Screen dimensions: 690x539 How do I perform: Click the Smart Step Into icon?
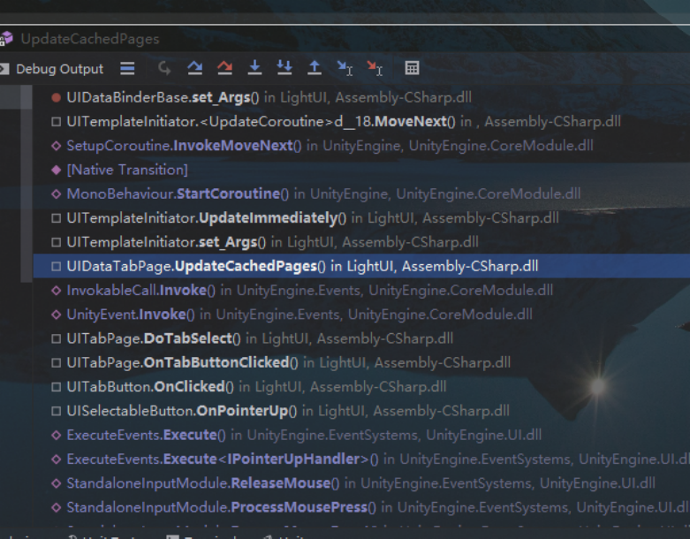(x=284, y=68)
